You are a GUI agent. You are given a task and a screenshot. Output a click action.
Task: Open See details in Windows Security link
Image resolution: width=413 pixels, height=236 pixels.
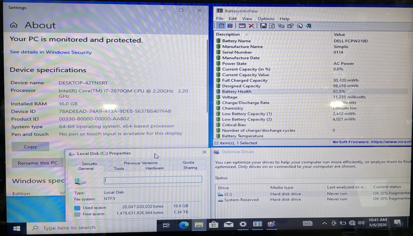click(x=51, y=52)
